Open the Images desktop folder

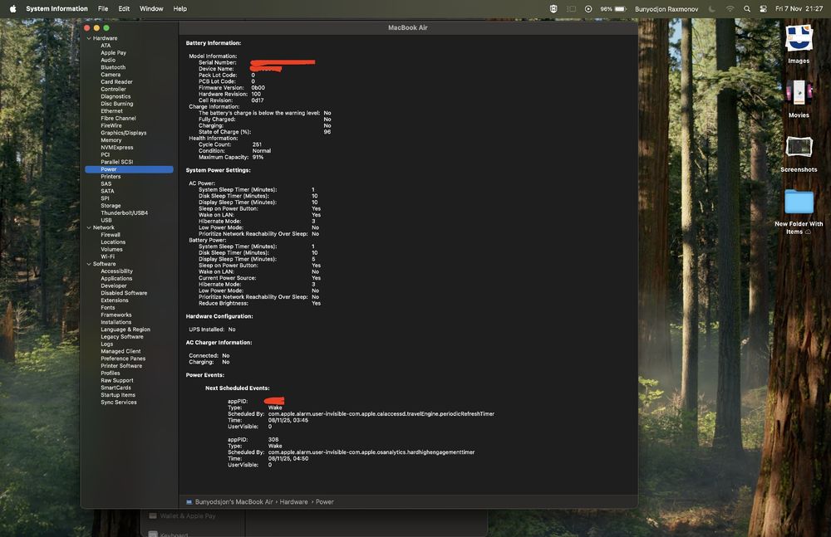coord(799,44)
